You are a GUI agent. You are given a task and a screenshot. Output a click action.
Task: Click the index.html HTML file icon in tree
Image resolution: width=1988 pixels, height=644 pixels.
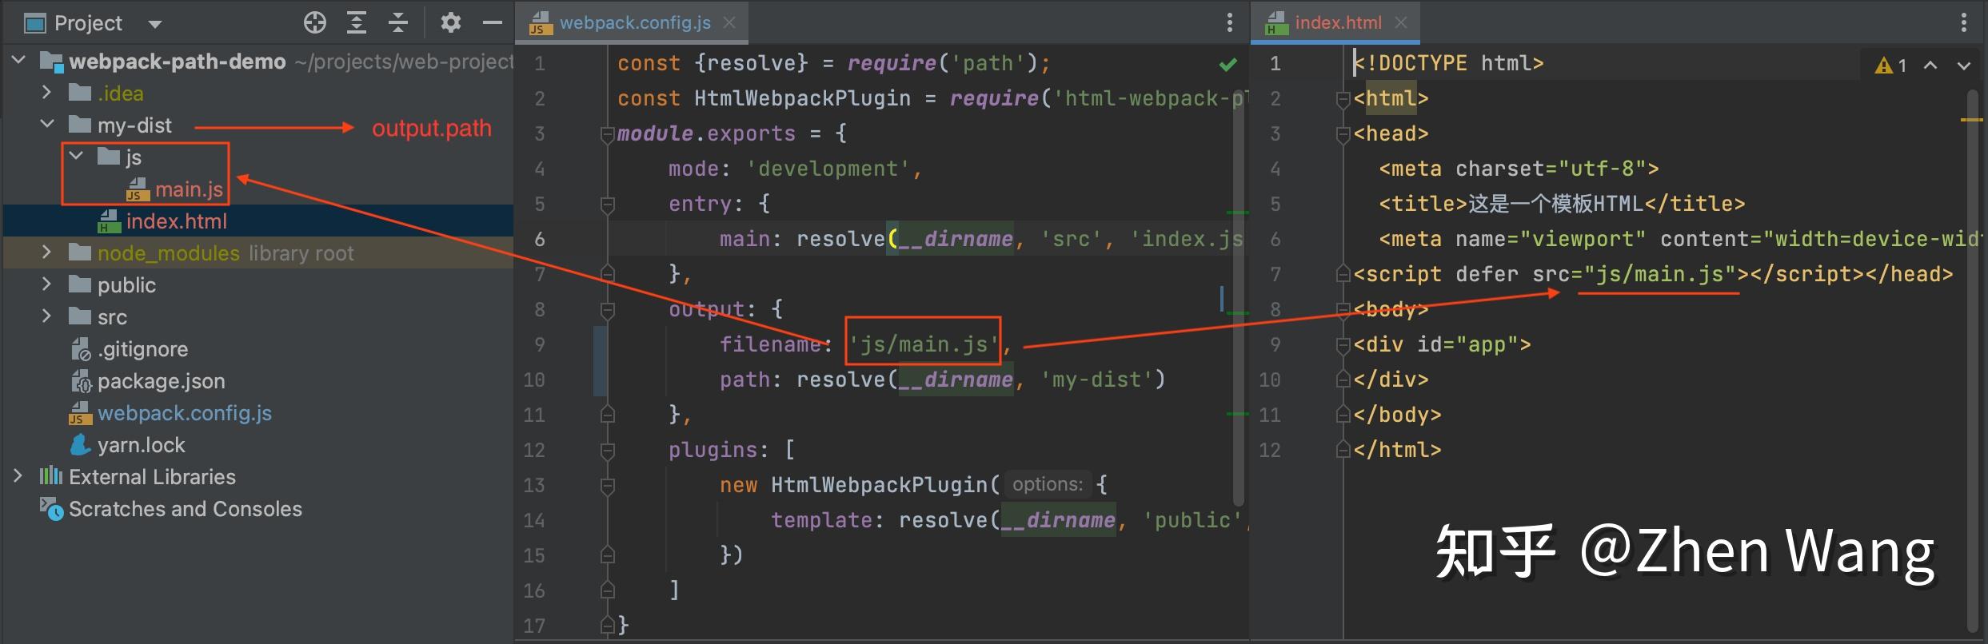coord(109,221)
